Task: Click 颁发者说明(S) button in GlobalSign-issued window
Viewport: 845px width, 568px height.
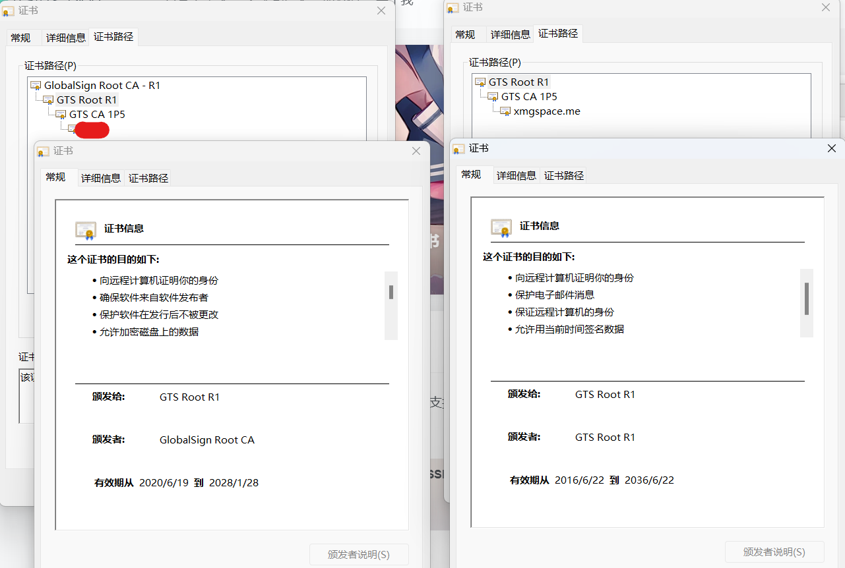Action: [360, 554]
